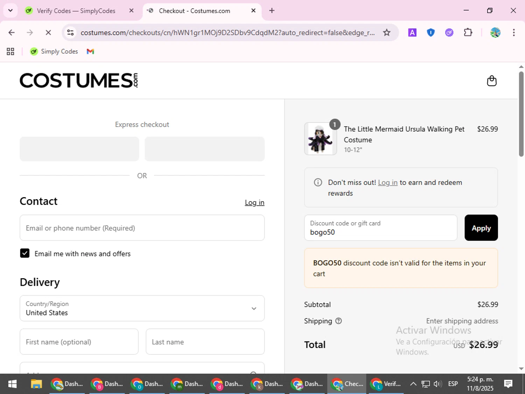Click the Apply discount button
The image size is (525, 394).
coord(481,228)
